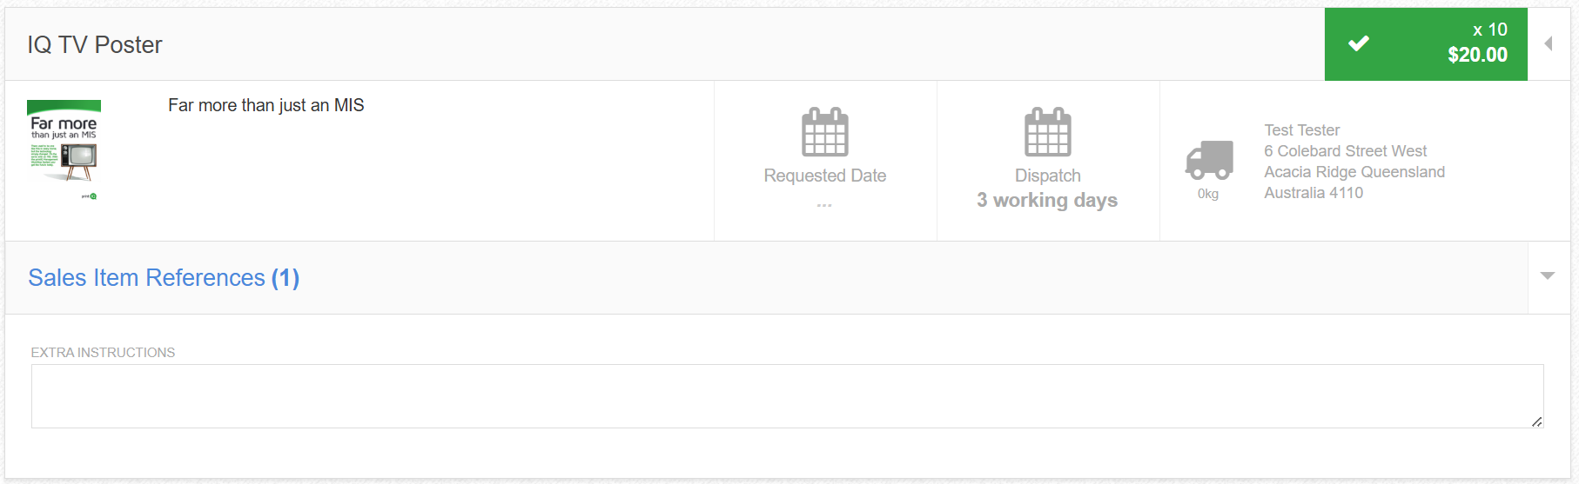Click the textarea resize grip handle
This screenshot has height=484, width=1579.
pos(1537,421)
